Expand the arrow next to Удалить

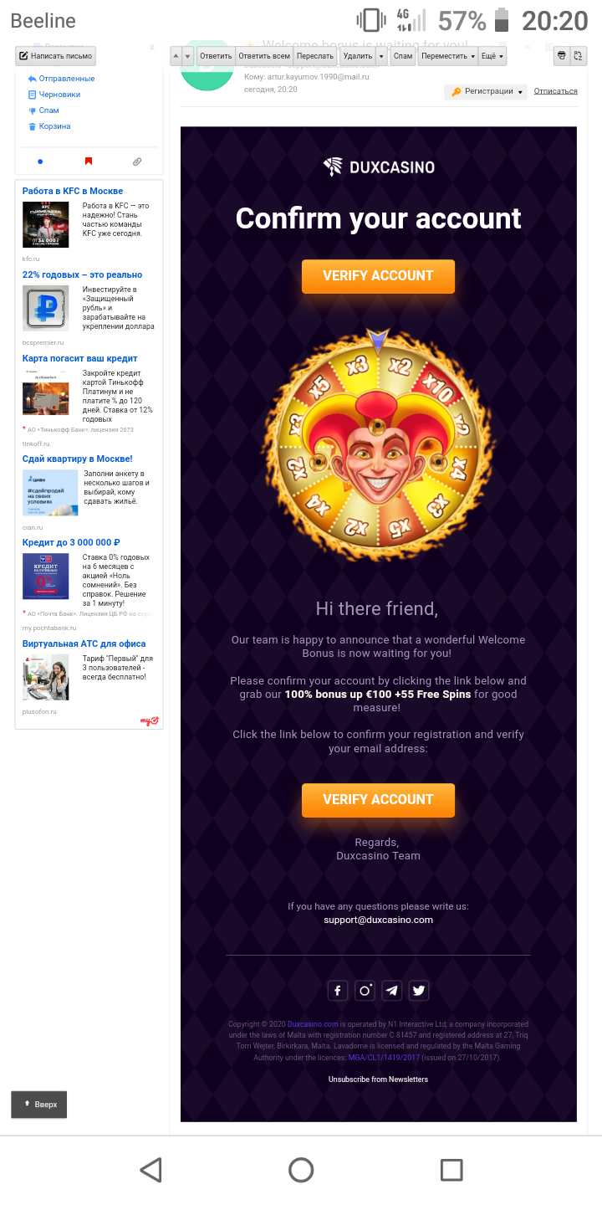[381, 56]
